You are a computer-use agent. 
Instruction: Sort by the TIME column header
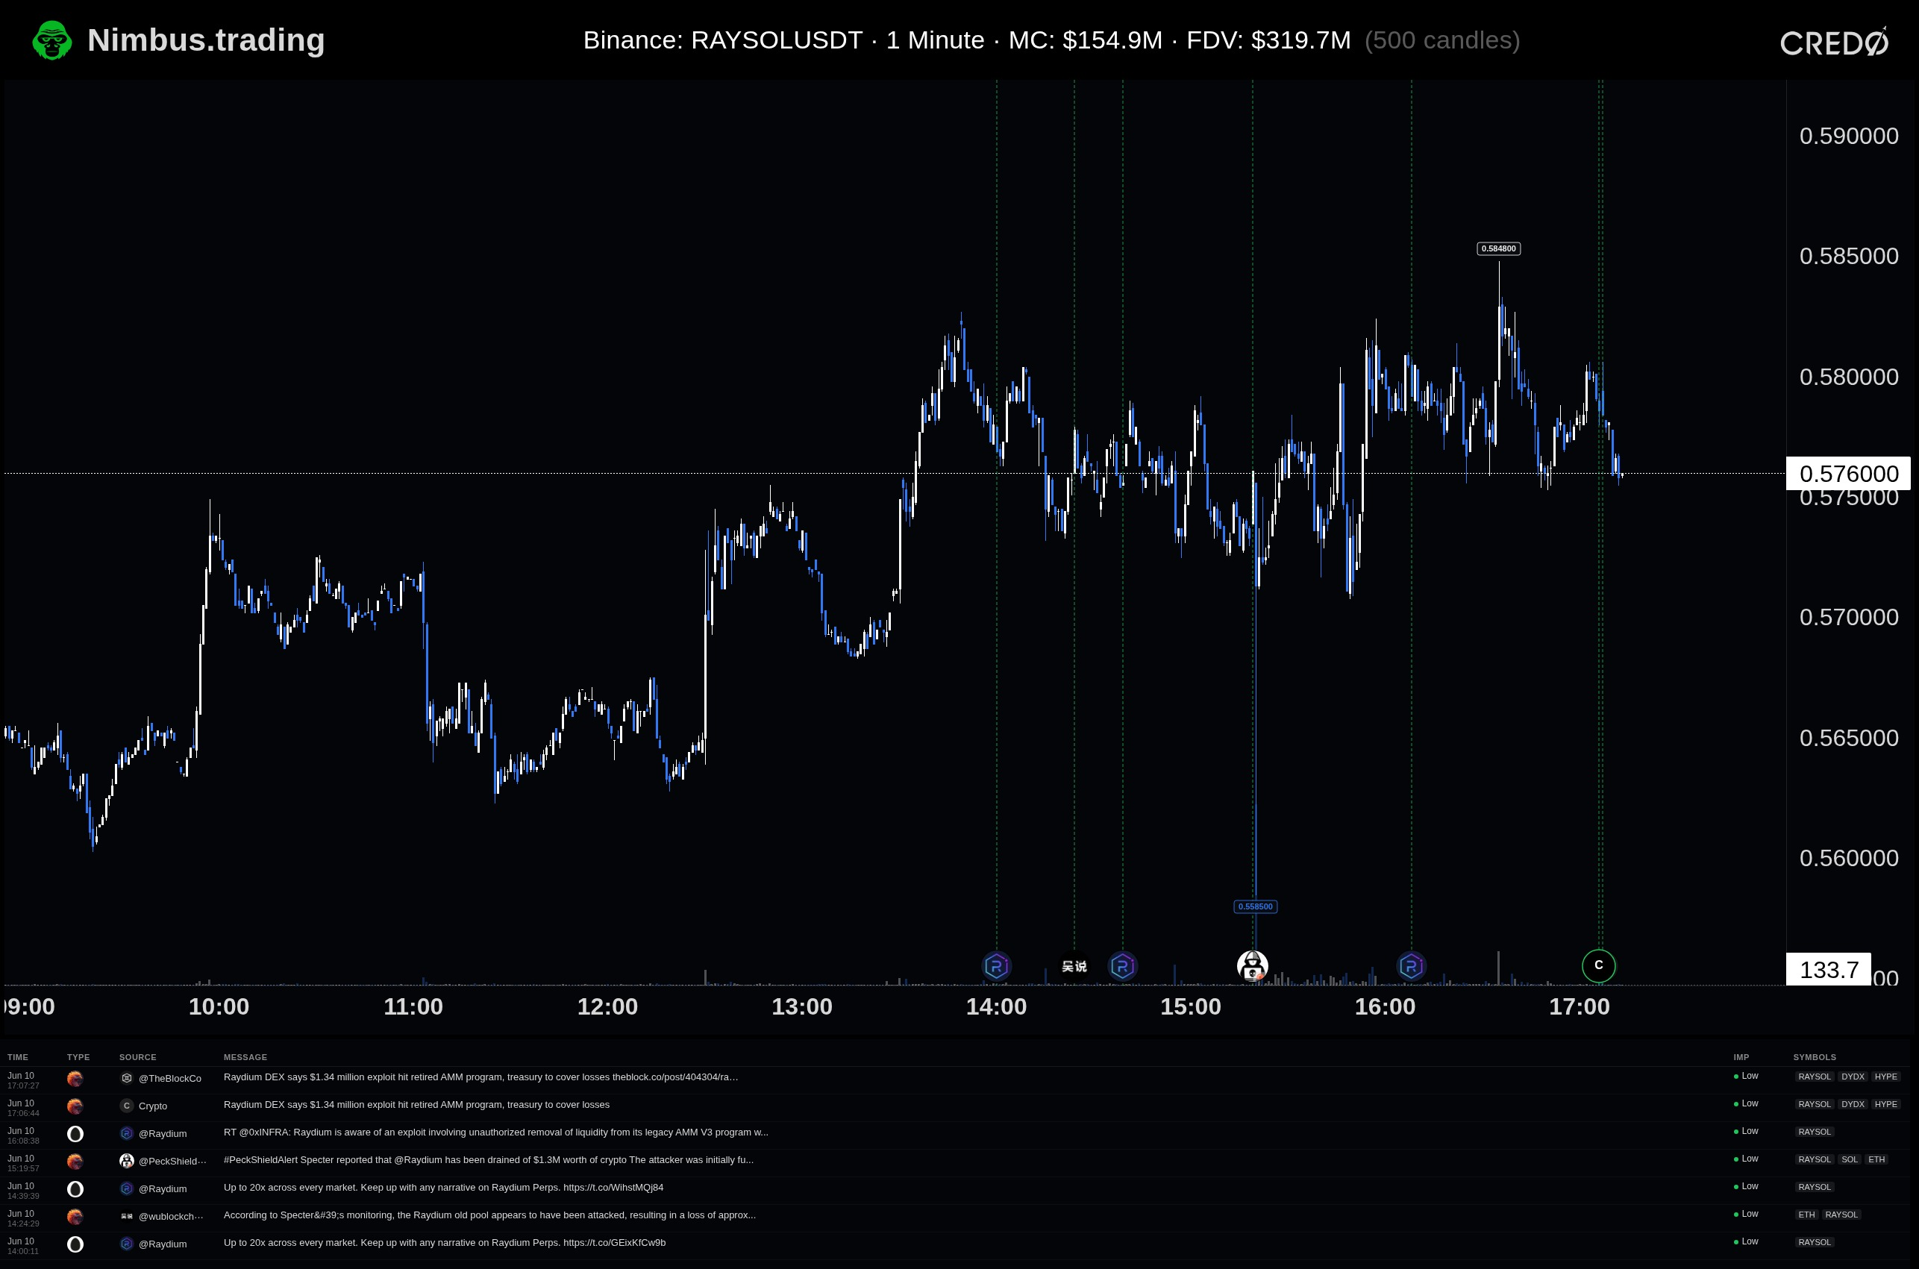18,1057
